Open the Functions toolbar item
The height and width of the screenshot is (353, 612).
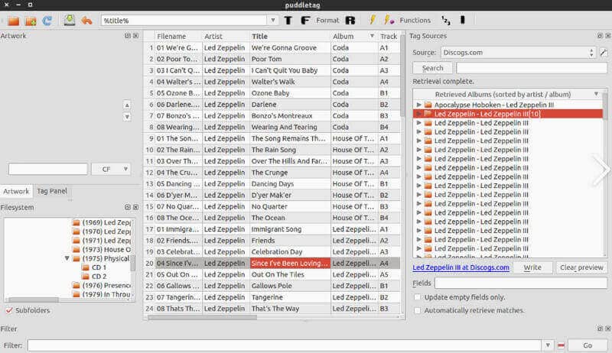[415, 21]
